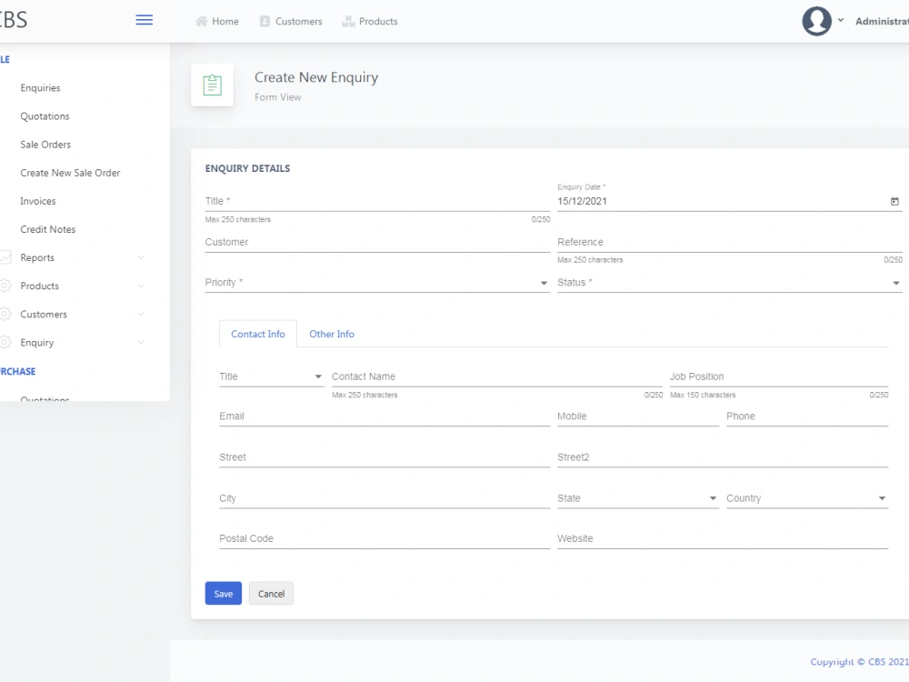Screen dimensions: 909x682
Task: Click the Website input field
Action: coord(723,538)
